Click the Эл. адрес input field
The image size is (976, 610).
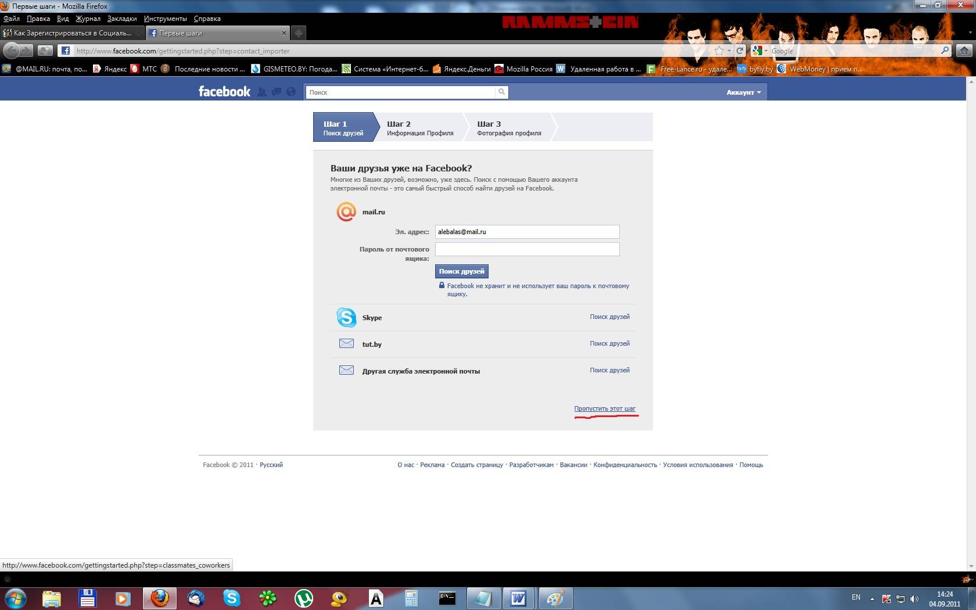tap(528, 232)
